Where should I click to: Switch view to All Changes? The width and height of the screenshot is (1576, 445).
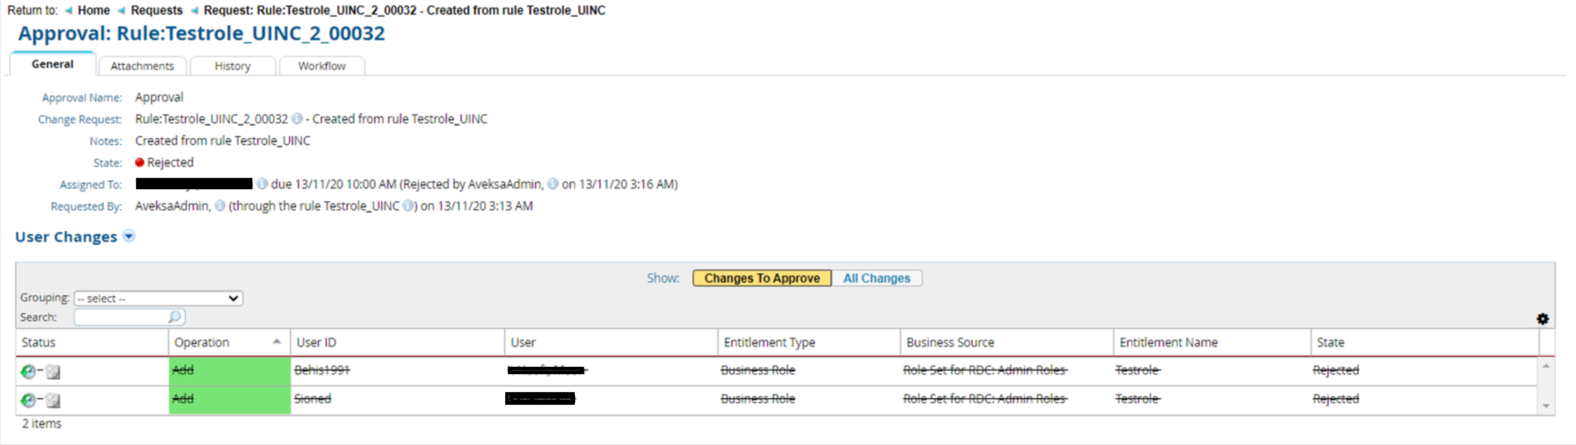(x=876, y=278)
